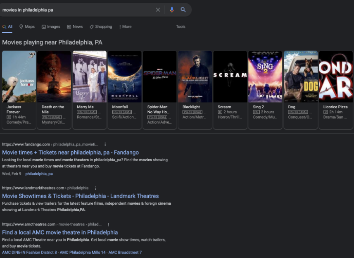Click the magnifying glass search icon

[183, 10]
